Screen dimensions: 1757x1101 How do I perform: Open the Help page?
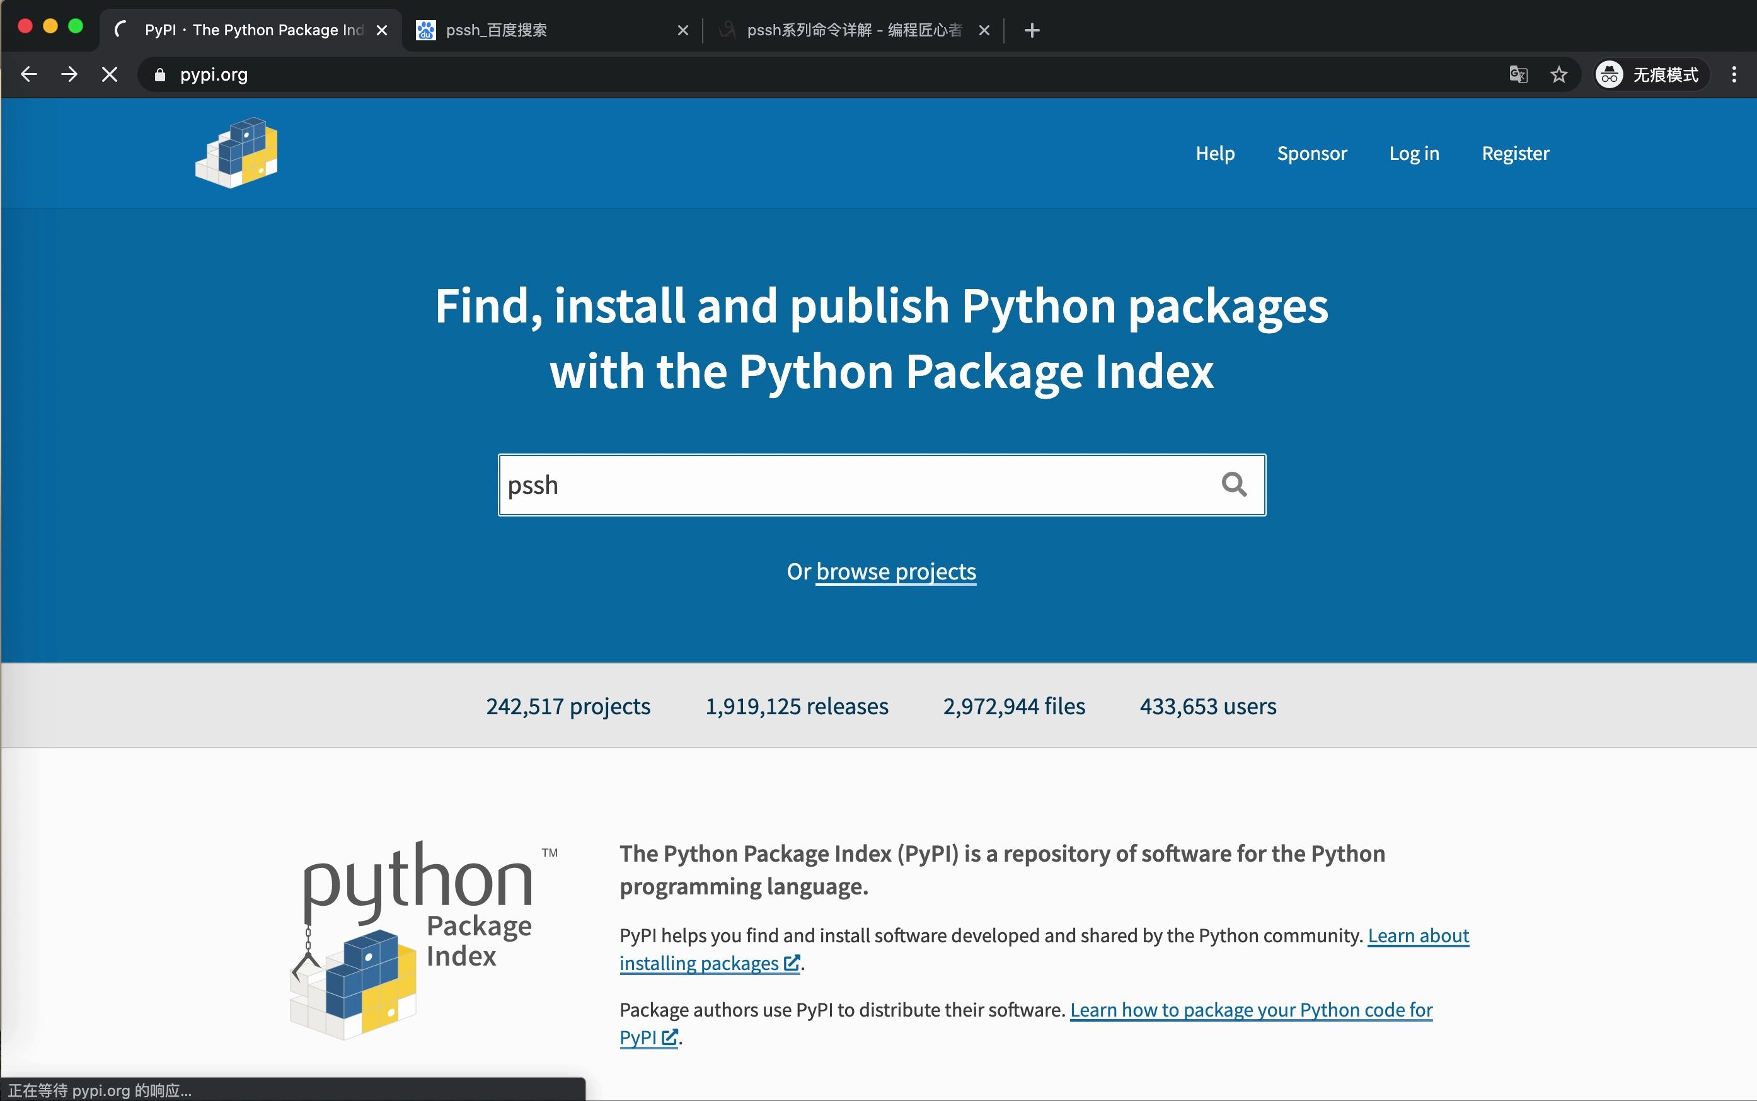click(x=1215, y=153)
